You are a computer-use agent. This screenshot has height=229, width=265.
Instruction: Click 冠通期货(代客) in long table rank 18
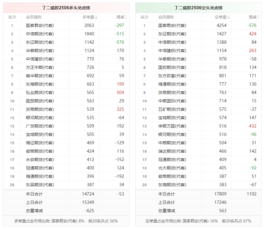coord(40,168)
